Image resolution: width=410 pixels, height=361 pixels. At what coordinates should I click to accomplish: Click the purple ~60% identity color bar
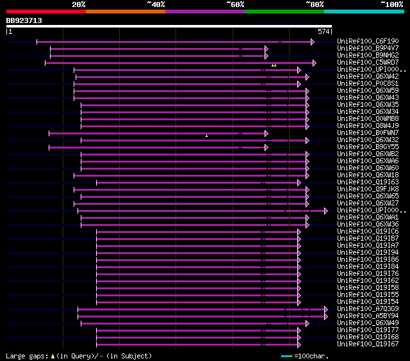click(x=205, y=12)
